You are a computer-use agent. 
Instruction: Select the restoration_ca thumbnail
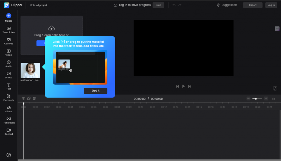point(30,70)
